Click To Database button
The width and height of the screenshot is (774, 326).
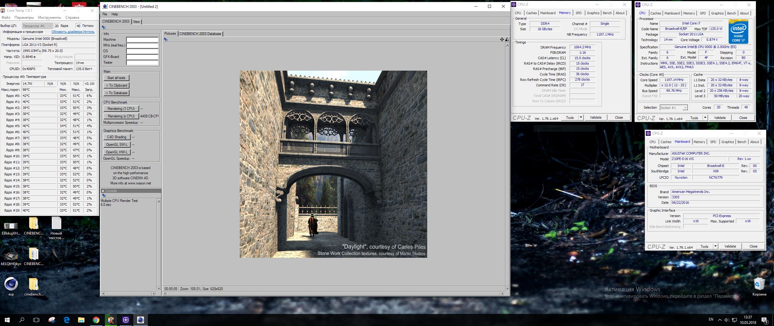[116, 93]
